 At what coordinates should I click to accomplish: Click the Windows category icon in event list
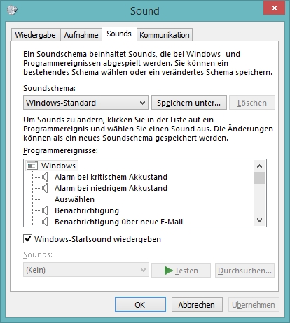pos(32,166)
